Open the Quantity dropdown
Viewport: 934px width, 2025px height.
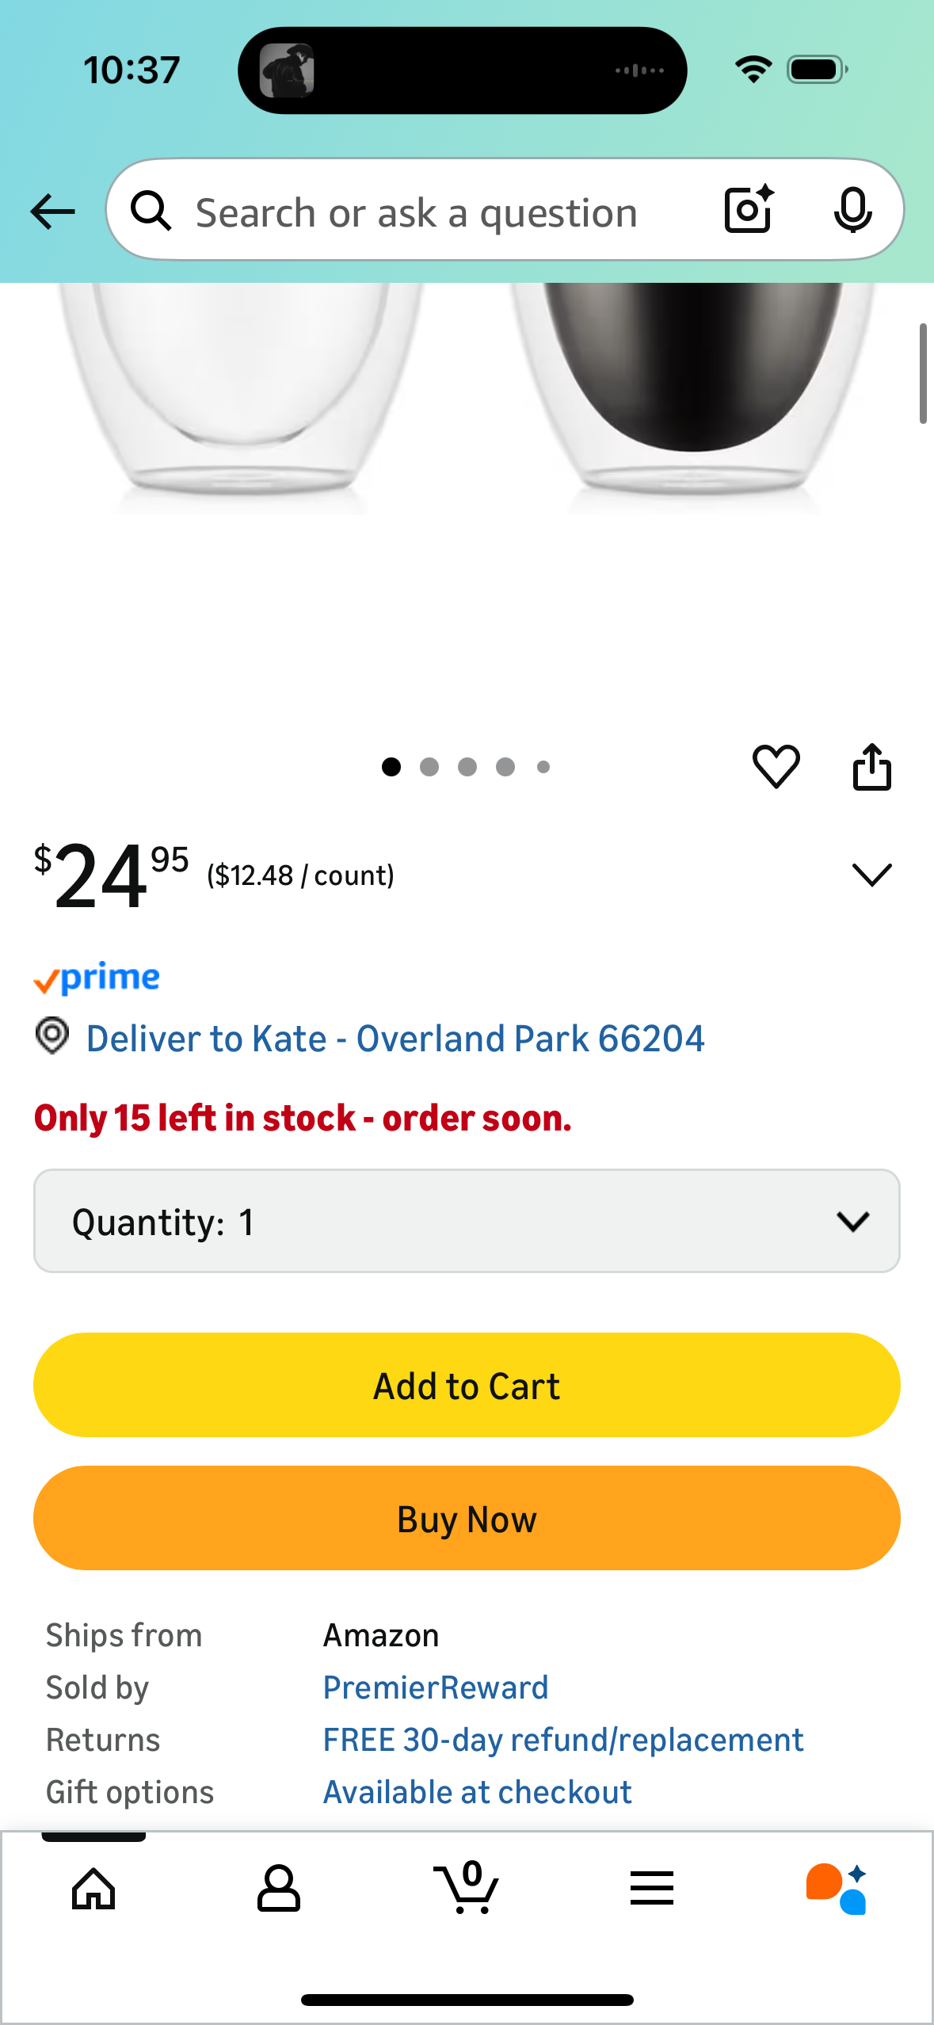click(x=467, y=1221)
